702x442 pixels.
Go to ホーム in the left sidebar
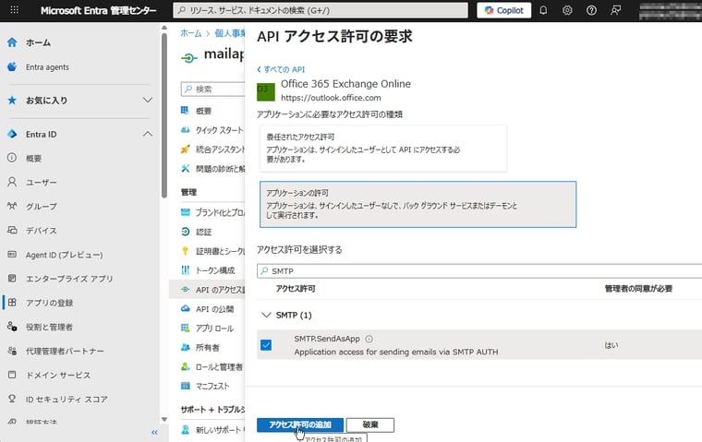39,42
